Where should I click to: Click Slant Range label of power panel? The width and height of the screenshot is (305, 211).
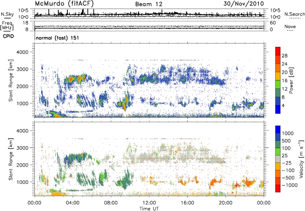pos(11,80)
